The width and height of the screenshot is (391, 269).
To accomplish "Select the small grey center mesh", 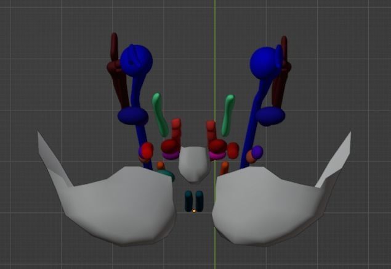I will (194, 165).
